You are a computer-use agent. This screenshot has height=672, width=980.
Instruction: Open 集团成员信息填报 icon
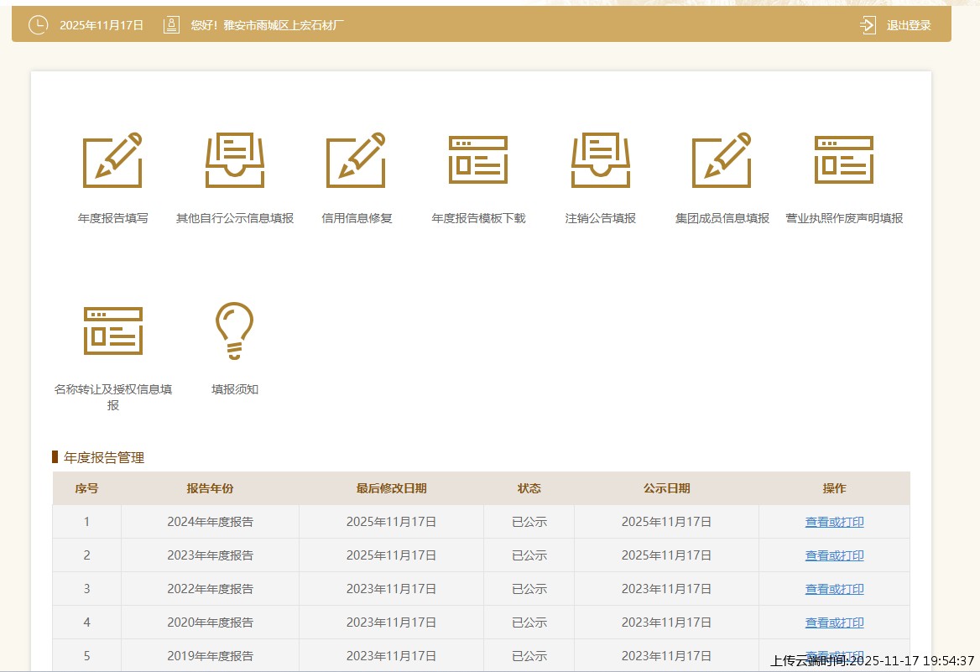[722, 160]
